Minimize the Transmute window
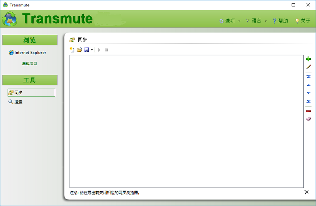316x206 pixels. click(x=279, y=5)
